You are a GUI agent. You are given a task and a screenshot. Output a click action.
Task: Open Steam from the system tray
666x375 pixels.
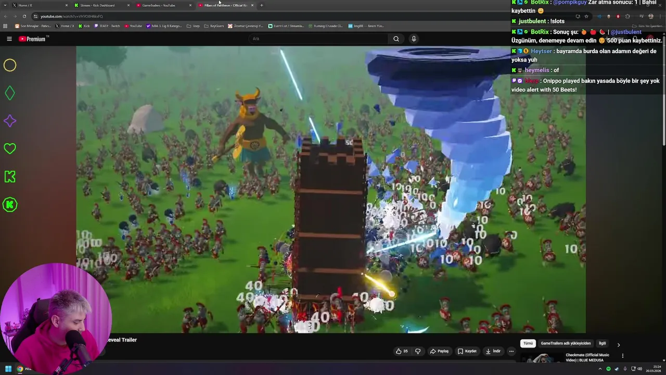(617, 369)
